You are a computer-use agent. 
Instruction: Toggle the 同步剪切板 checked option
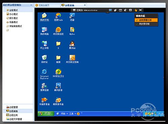(x=146, y=24)
